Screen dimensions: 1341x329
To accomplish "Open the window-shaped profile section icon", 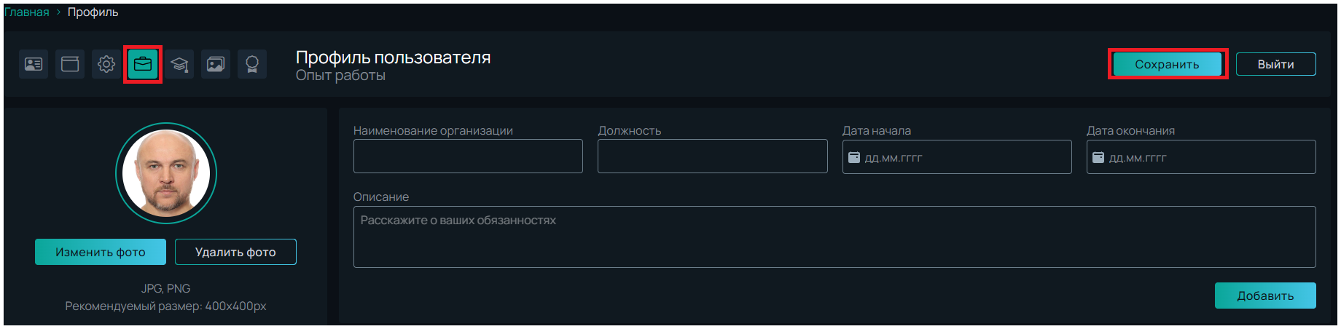I will click(70, 64).
